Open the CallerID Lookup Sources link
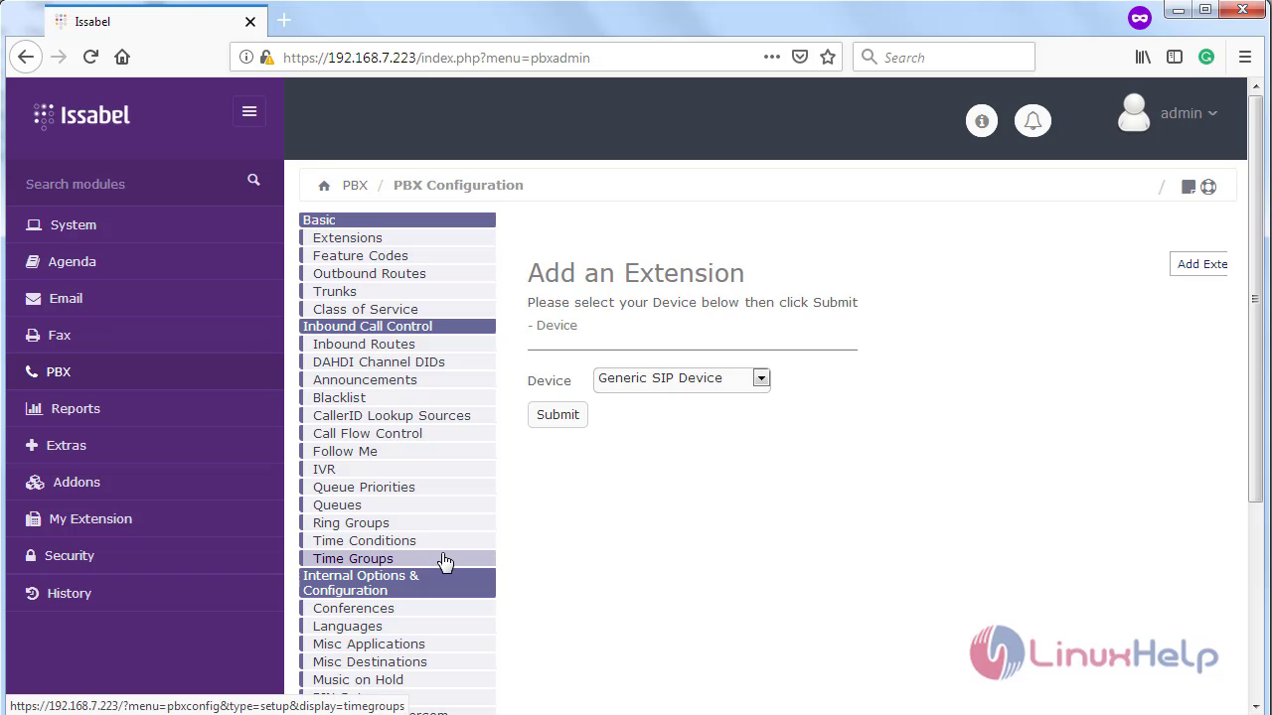The width and height of the screenshot is (1272, 715). tap(392, 415)
